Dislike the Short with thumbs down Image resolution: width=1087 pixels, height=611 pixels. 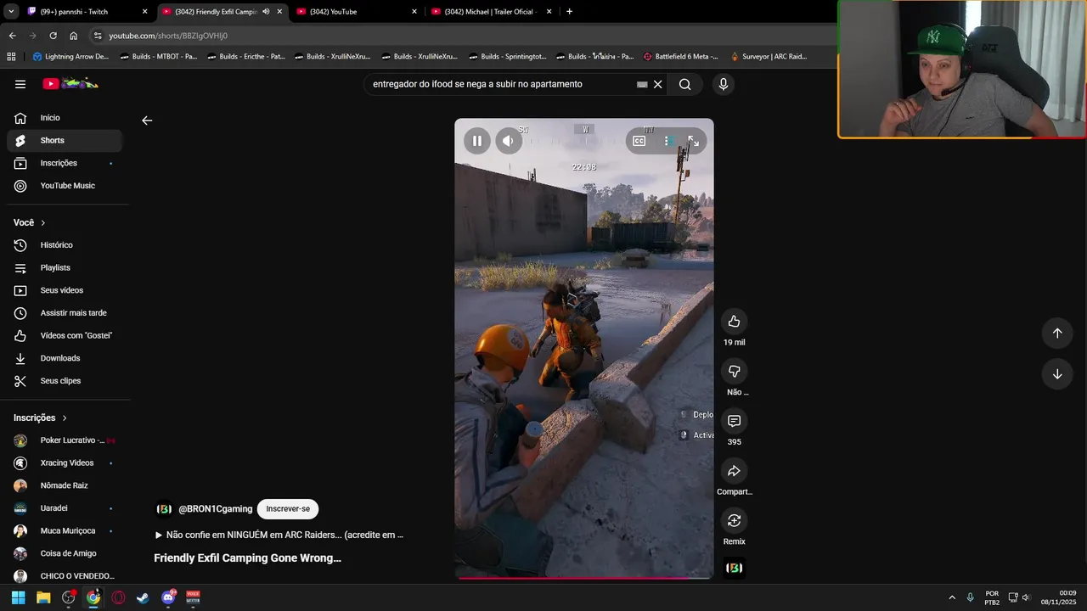tap(735, 371)
